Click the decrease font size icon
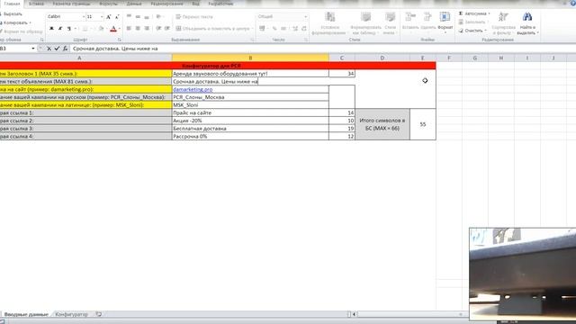Image resolution: width=576 pixels, height=324 pixels. 117,17
